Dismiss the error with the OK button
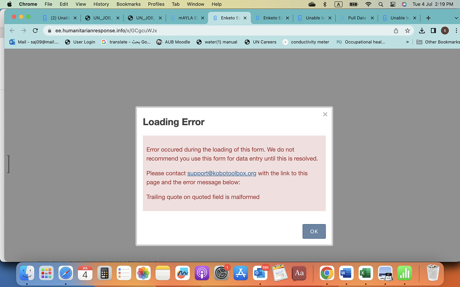This screenshot has height=287, width=460. pyautogui.click(x=314, y=231)
